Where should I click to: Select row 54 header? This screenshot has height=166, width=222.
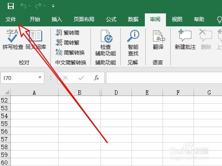click(5, 115)
